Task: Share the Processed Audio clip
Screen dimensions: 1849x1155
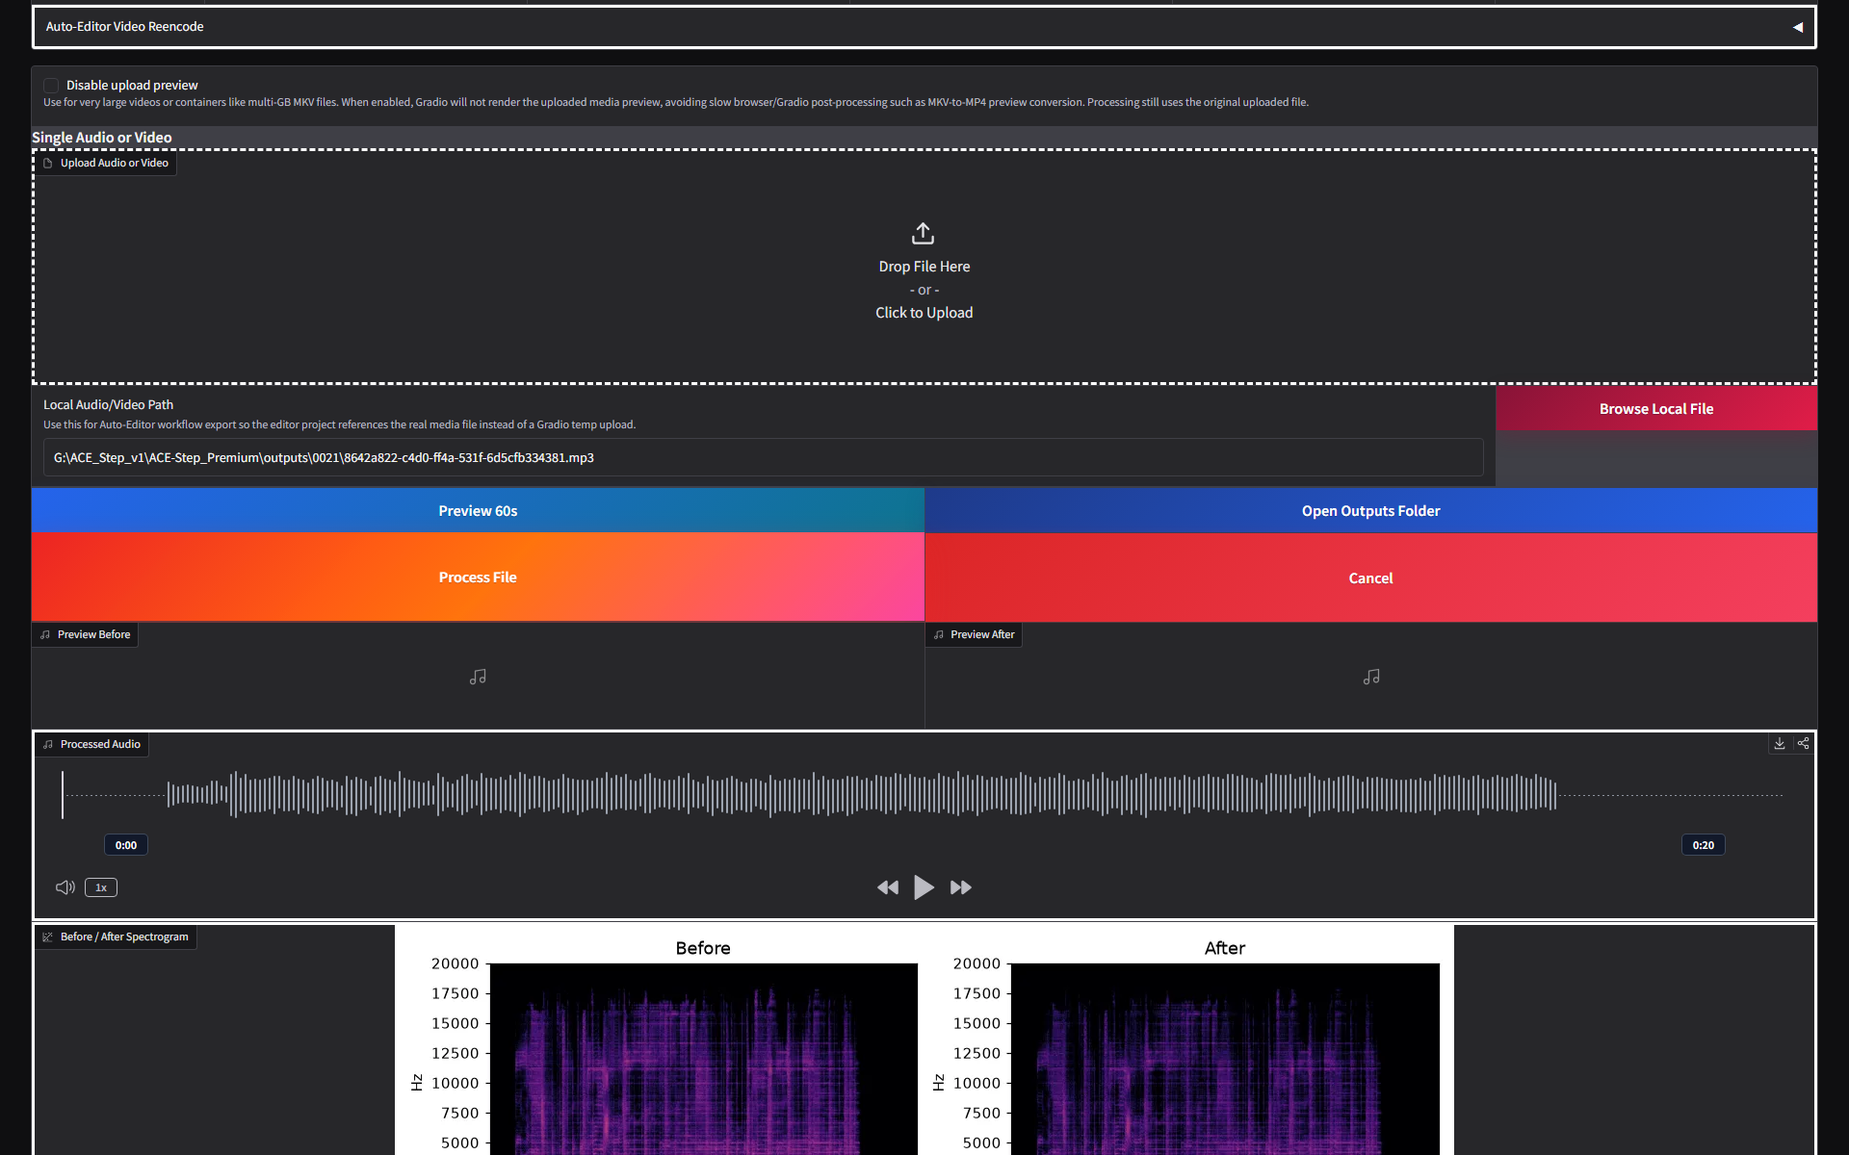Action: [x=1803, y=744]
